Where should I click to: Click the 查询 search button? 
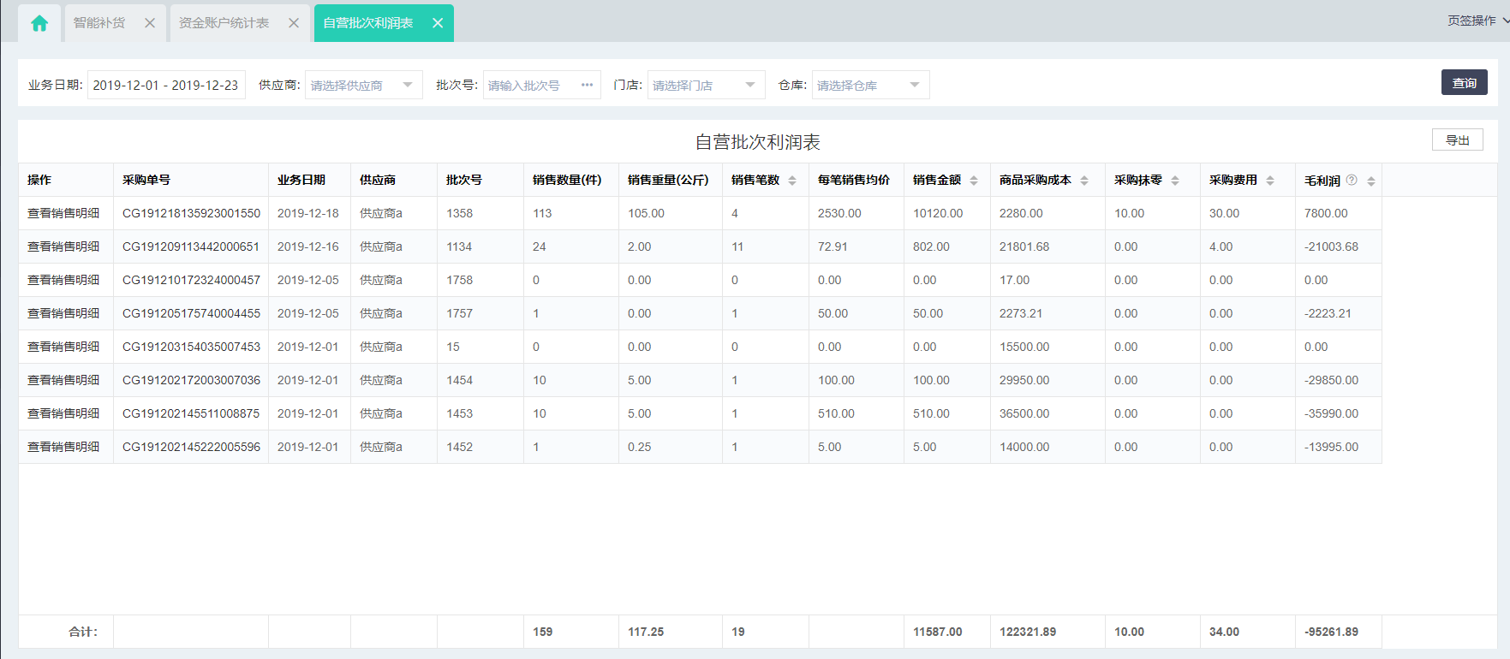(x=1464, y=83)
